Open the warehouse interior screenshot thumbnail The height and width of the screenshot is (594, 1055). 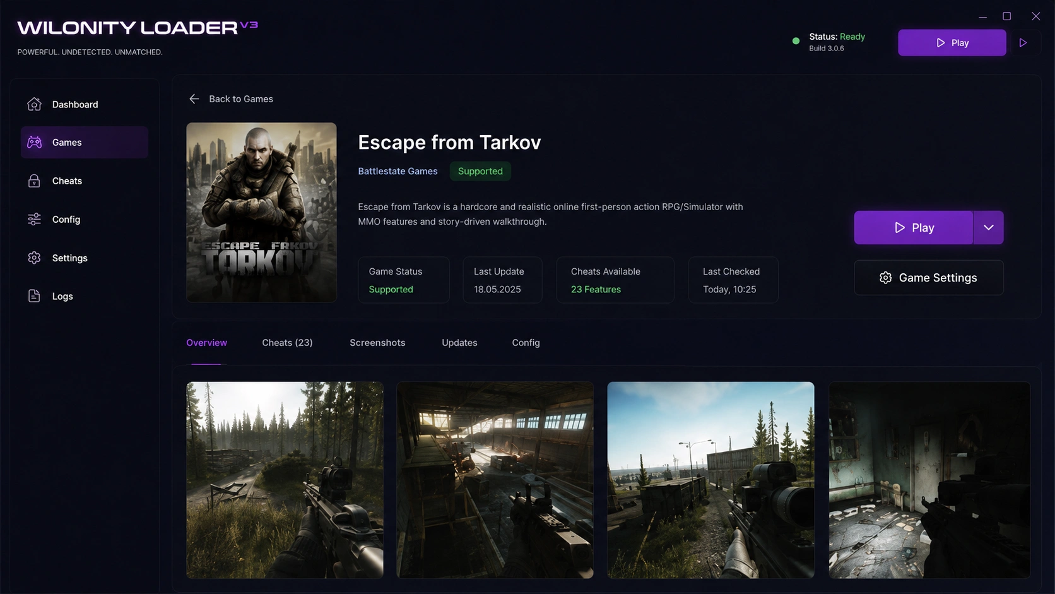(x=495, y=480)
